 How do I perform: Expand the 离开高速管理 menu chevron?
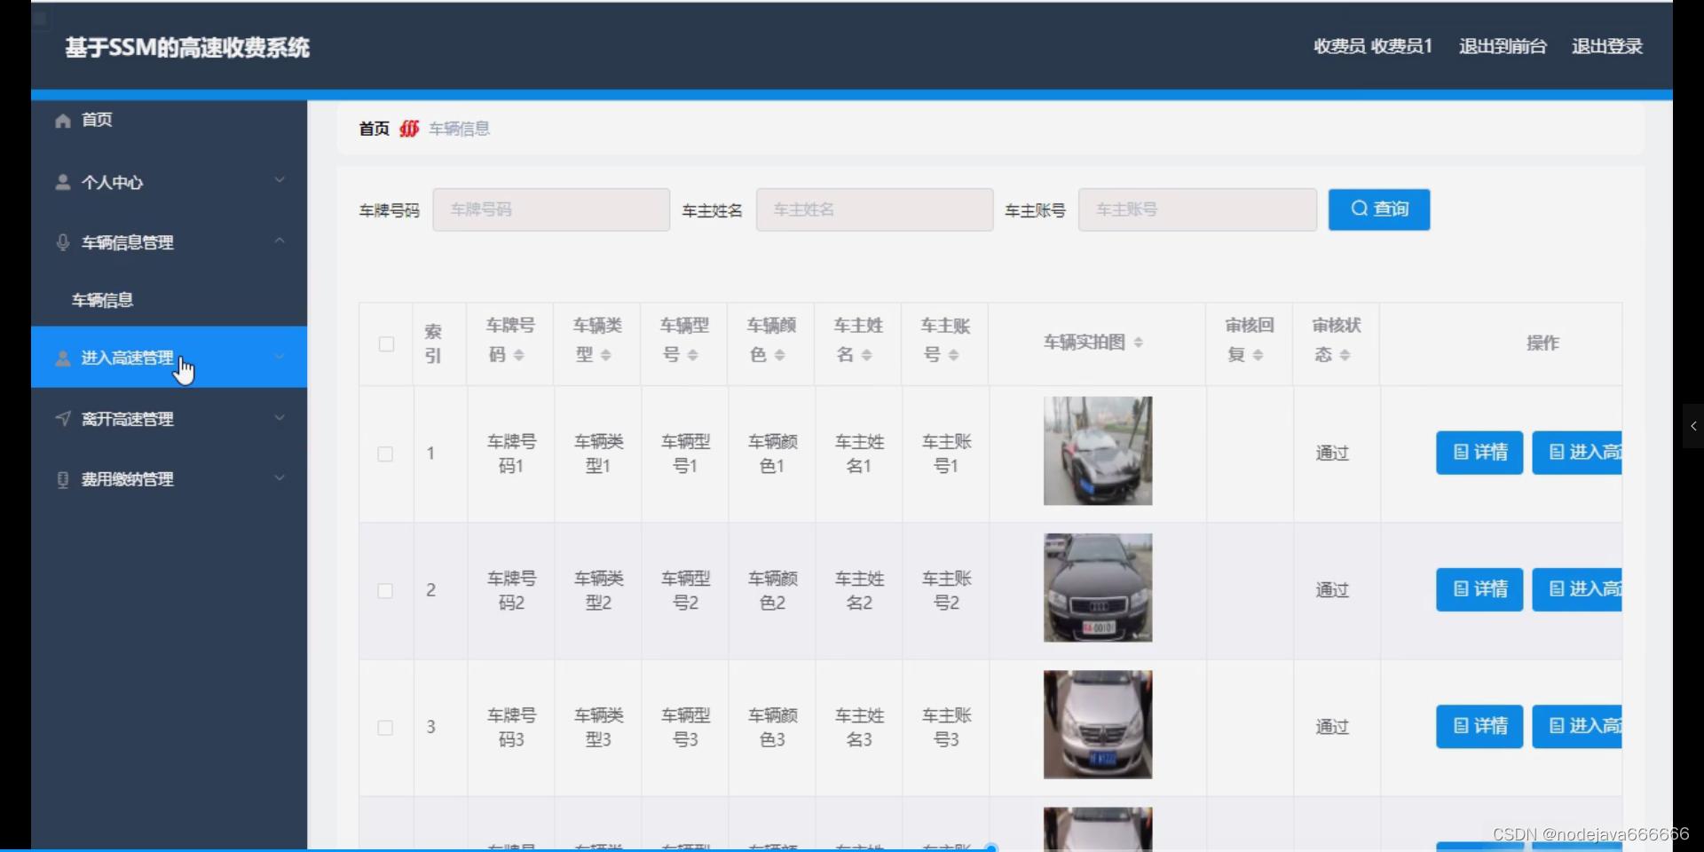(280, 417)
